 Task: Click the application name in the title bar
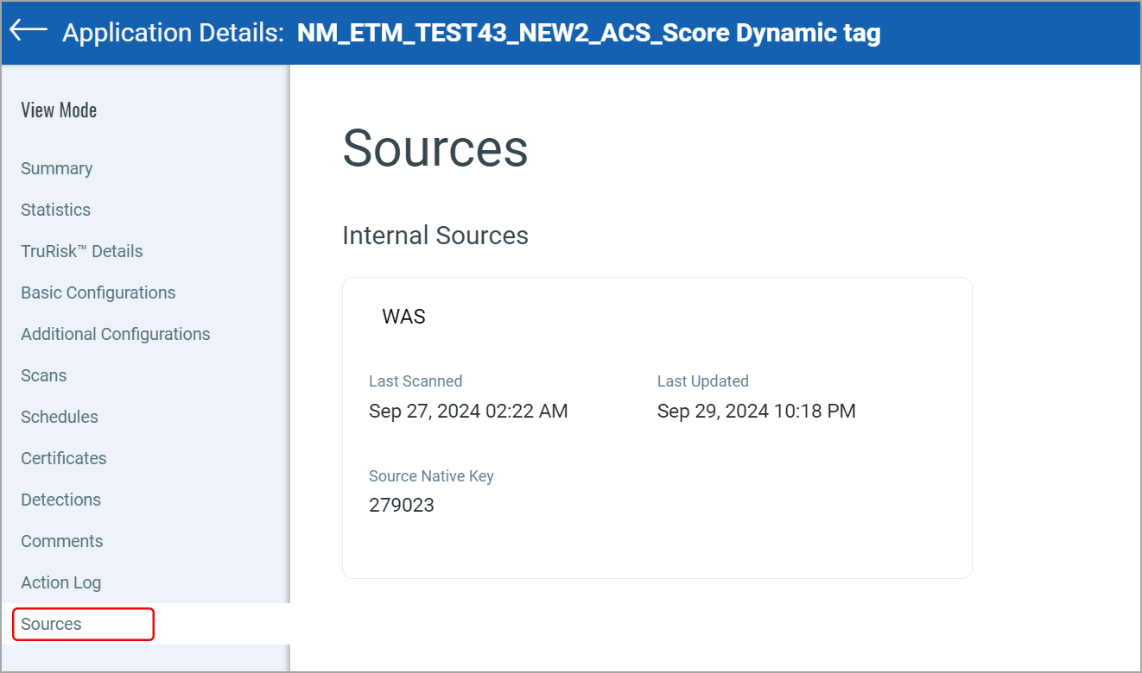588,32
